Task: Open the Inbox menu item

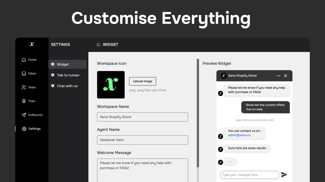Action: click(x=29, y=74)
